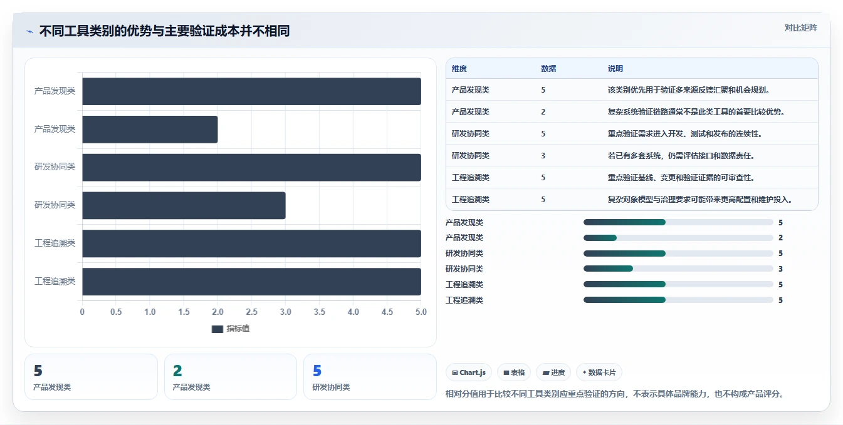Click the title 不同工具类别的优势与主要验证成本并不相同
The width and height of the screenshot is (843, 425).
tap(164, 31)
